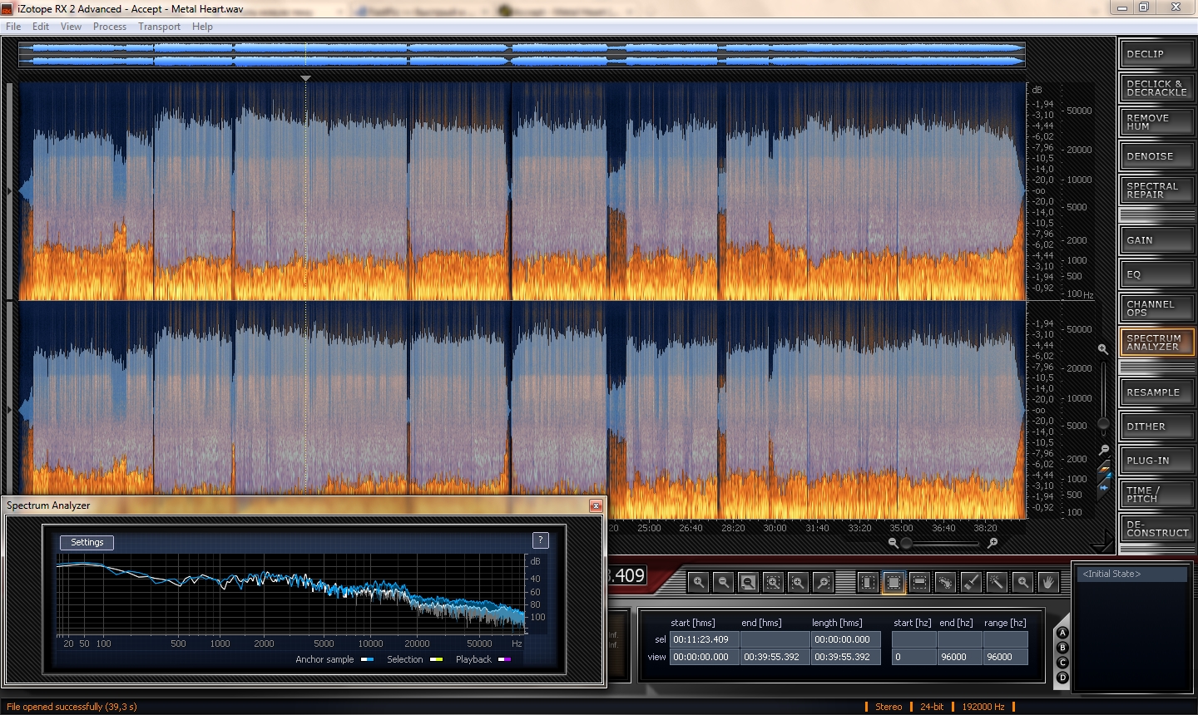Viewport: 1198px width, 715px height.
Task: Choose the time selection tool
Action: point(868,583)
